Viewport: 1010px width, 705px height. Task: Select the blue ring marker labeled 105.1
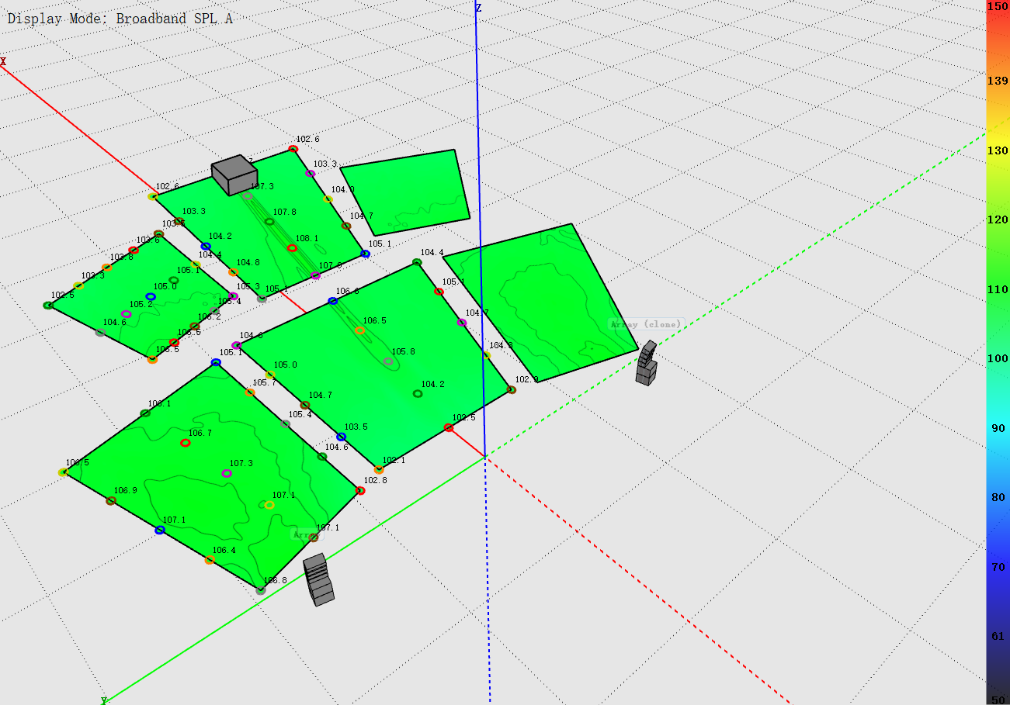point(365,254)
